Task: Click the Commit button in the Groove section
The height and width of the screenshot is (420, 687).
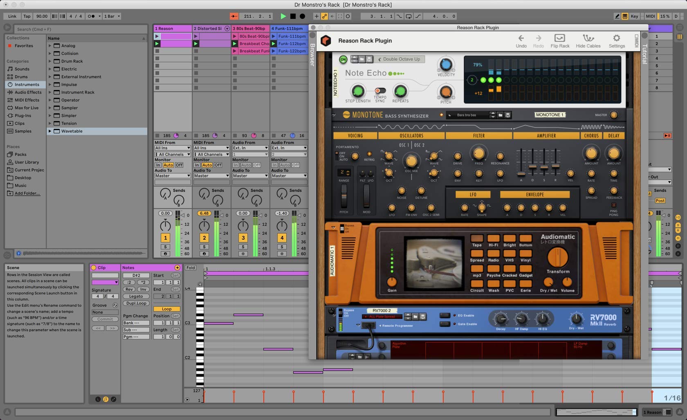Action: click(x=105, y=319)
